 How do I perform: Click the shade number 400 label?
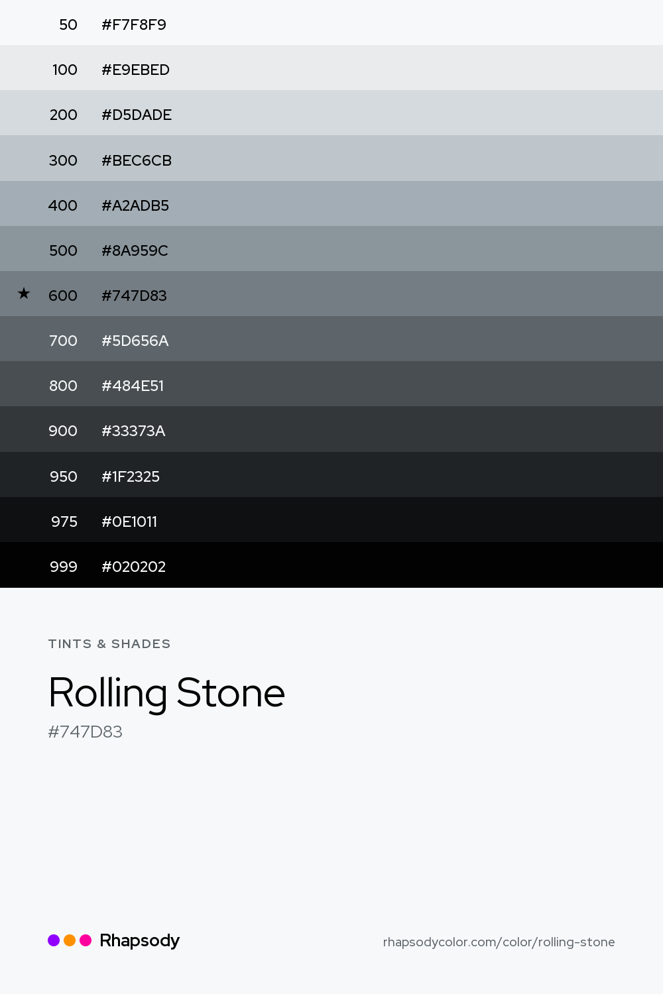click(63, 206)
